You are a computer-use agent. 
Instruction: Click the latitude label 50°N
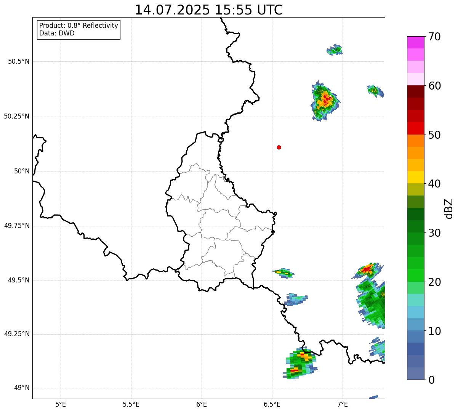point(21,171)
